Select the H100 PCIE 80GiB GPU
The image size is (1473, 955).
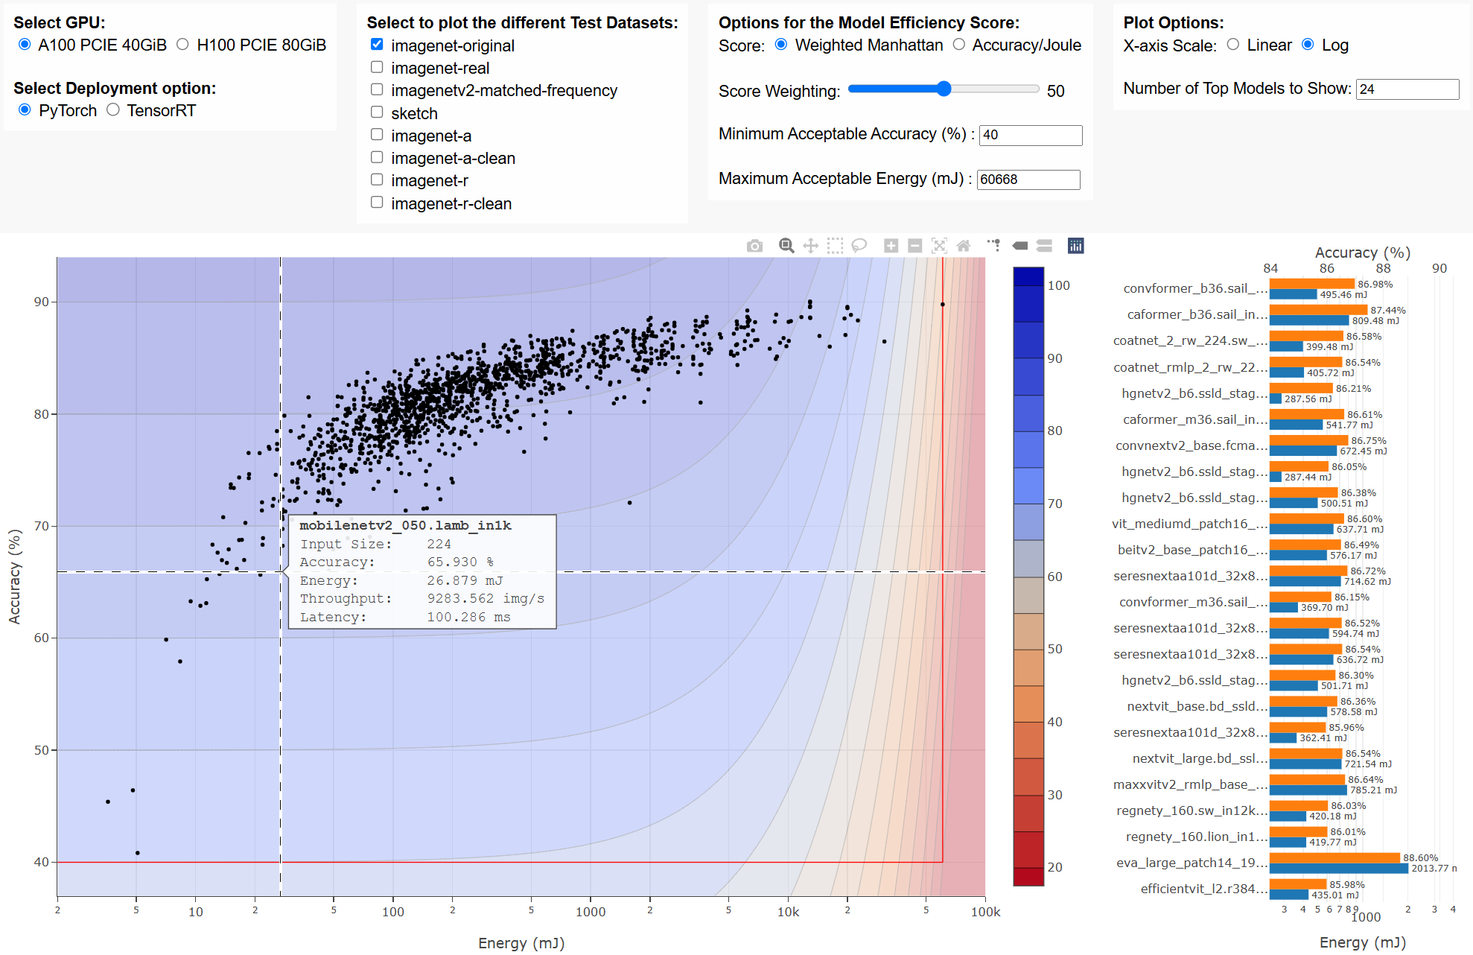182,45
